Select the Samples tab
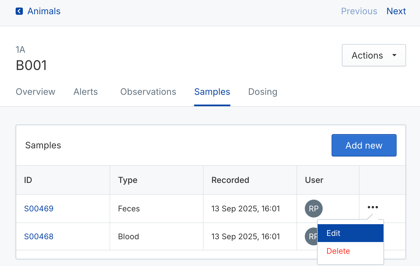This screenshot has height=266, width=420. point(212,92)
